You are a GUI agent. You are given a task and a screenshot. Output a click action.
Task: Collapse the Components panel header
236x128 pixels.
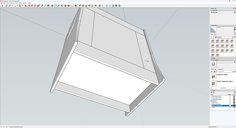(211, 60)
